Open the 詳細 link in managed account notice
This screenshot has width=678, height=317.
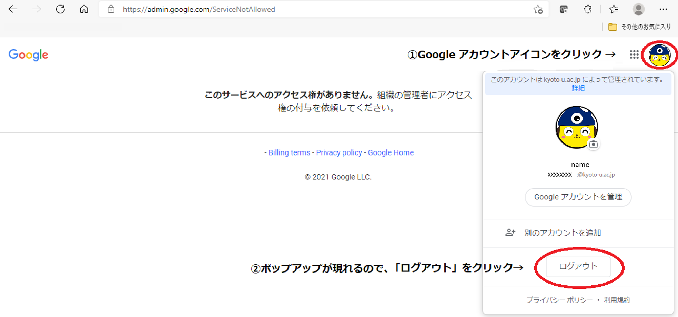click(x=578, y=88)
